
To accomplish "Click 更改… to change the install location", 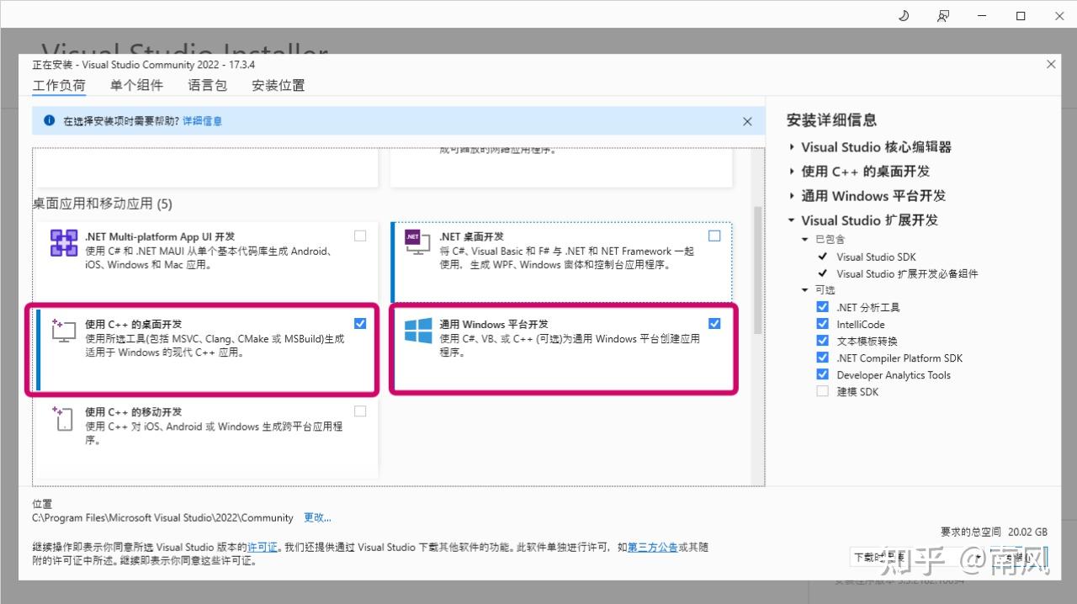I will click(318, 517).
